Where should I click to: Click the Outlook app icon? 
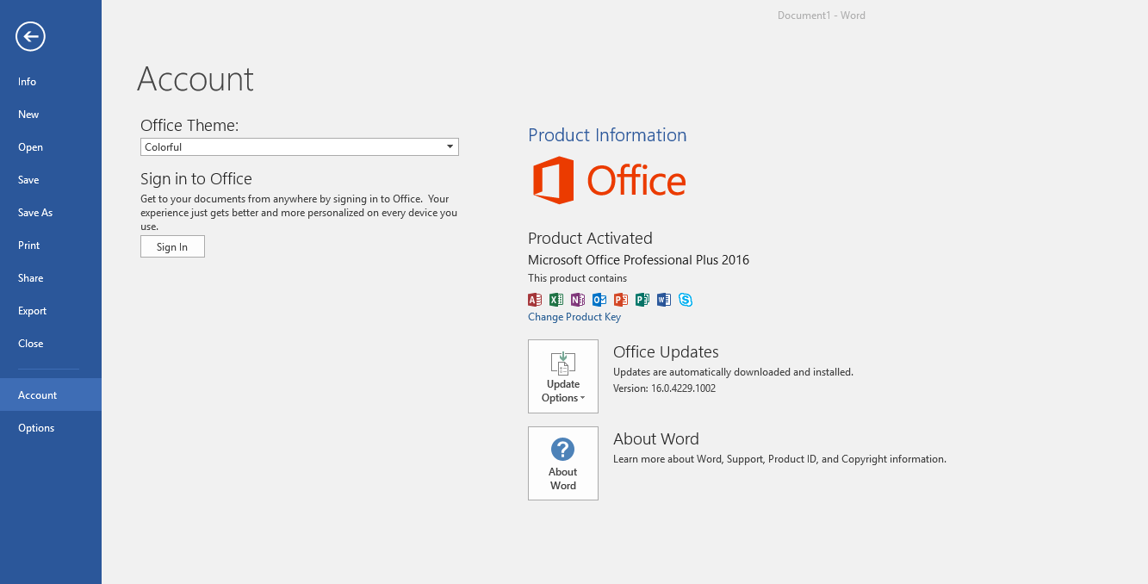point(599,300)
